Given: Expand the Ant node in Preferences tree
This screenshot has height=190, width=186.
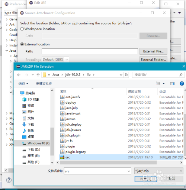Looking at the screenshot, I should (7, 25).
